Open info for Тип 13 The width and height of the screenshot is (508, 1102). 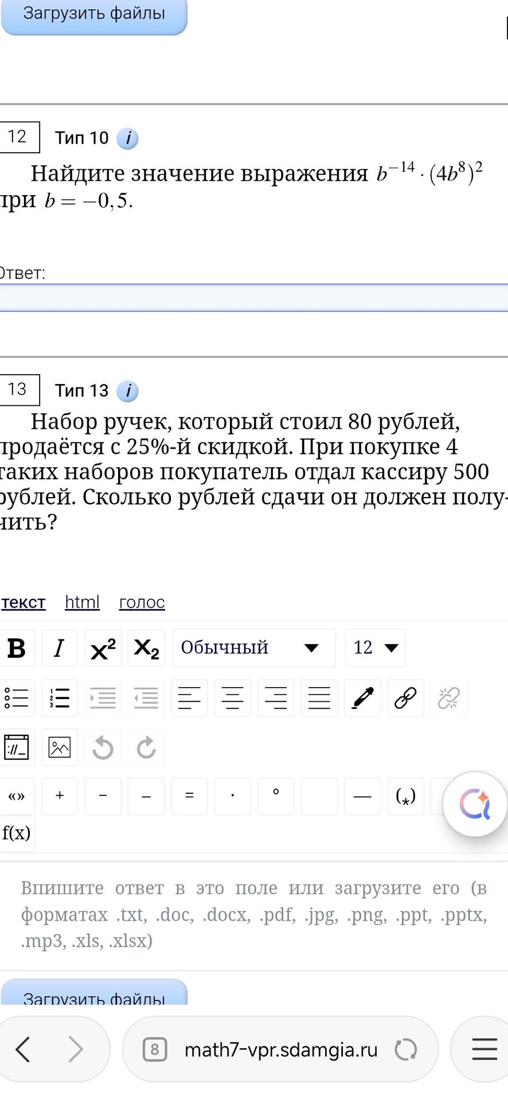click(x=127, y=391)
